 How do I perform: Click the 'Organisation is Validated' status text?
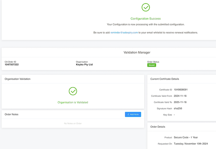(73, 102)
